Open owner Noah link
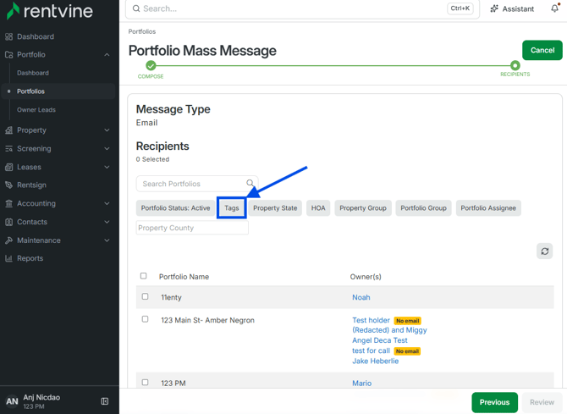The height and width of the screenshot is (414, 567). pyautogui.click(x=361, y=297)
